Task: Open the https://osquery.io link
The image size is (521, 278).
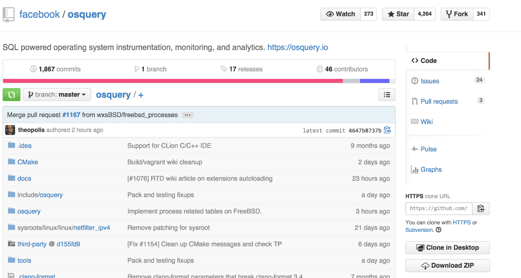Action: click(x=298, y=47)
